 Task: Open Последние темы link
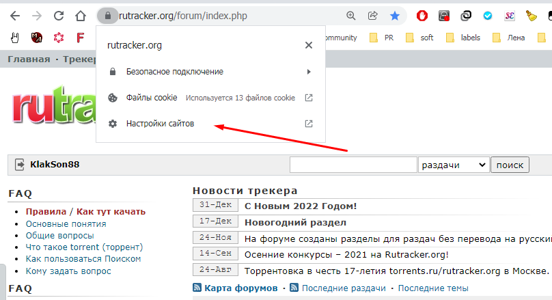[x=433, y=288]
